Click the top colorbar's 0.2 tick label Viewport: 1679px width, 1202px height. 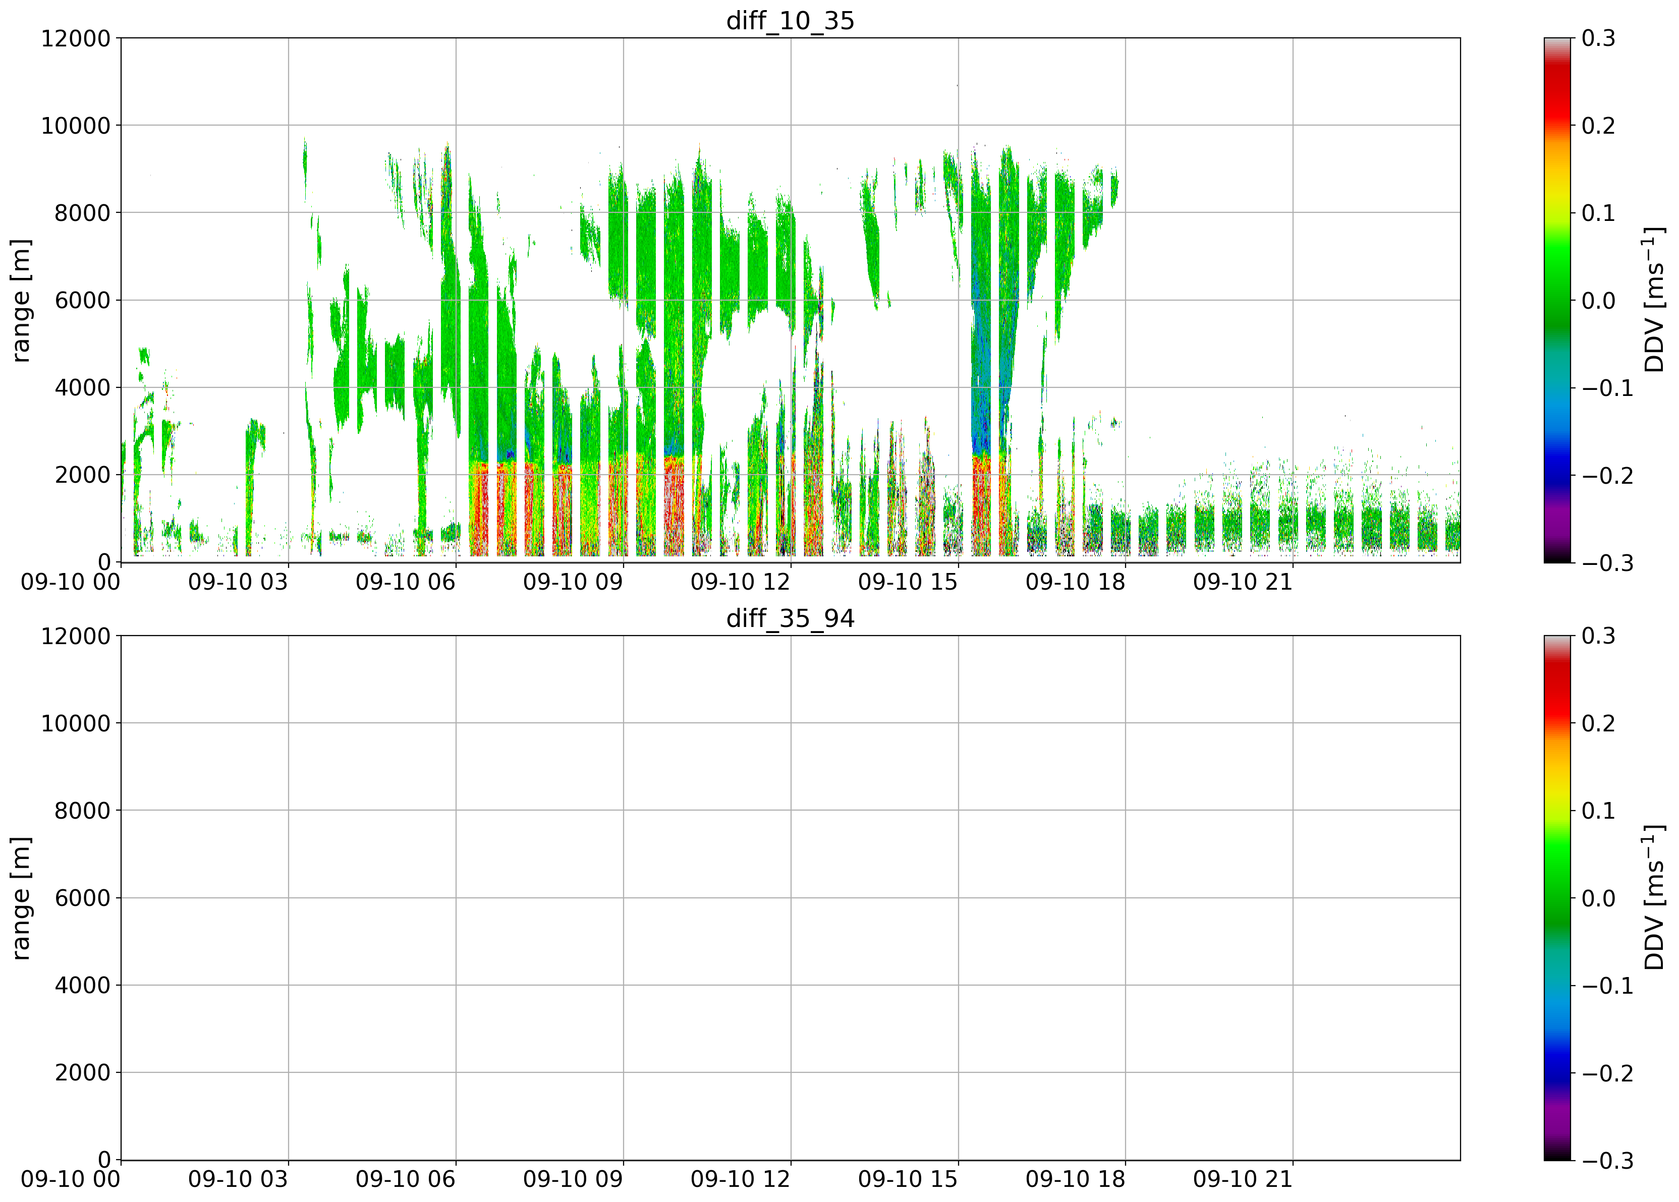1599,126
